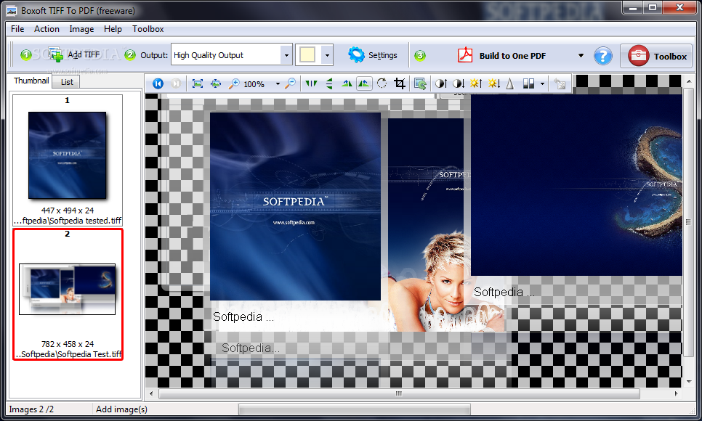702x421 pixels.
Task: Expand the color swatch dropdown arrow
Action: (x=327, y=55)
